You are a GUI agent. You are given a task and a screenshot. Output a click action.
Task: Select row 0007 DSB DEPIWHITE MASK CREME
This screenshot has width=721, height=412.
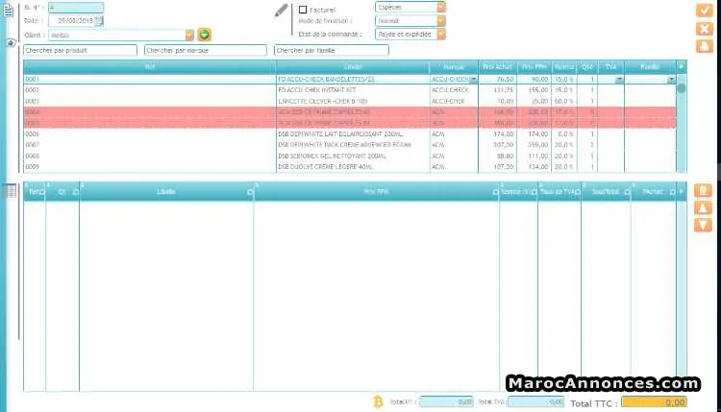[x=350, y=145]
